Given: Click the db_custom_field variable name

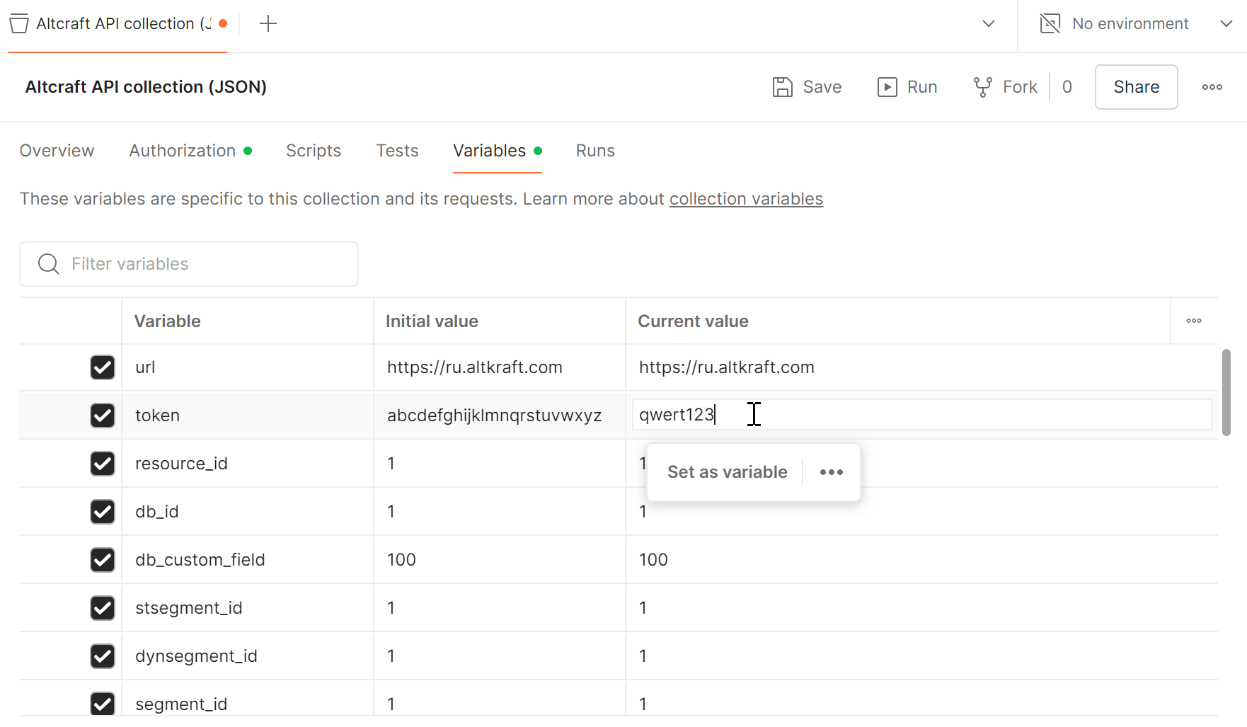Looking at the screenshot, I should click(x=200, y=560).
